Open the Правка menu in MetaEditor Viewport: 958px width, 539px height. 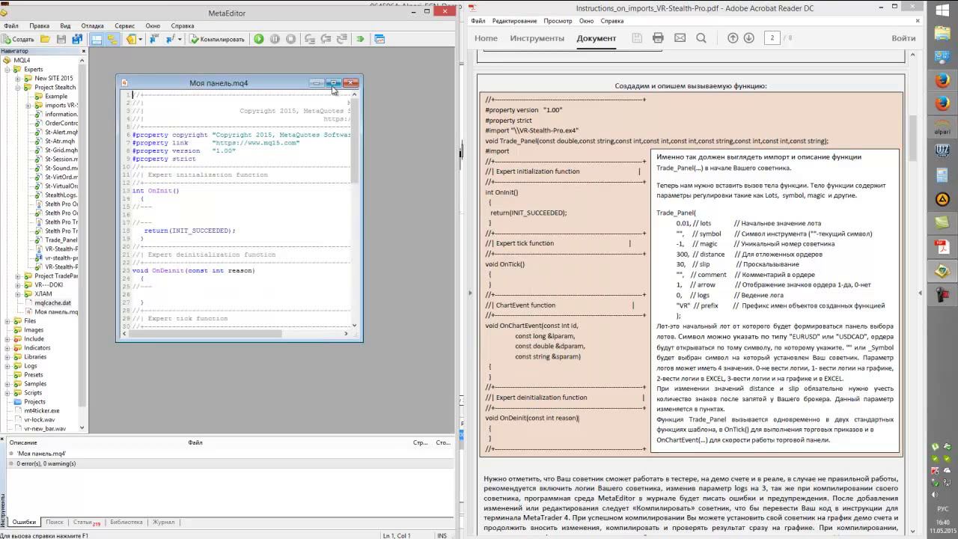click(39, 25)
